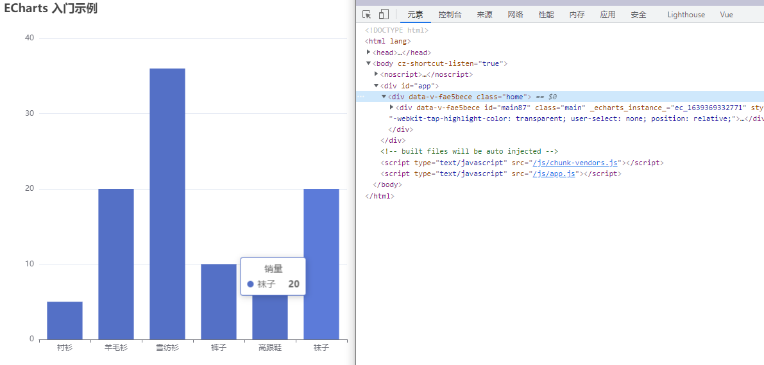
Task: Click the 30 y-axis label
Action: coord(30,113)
